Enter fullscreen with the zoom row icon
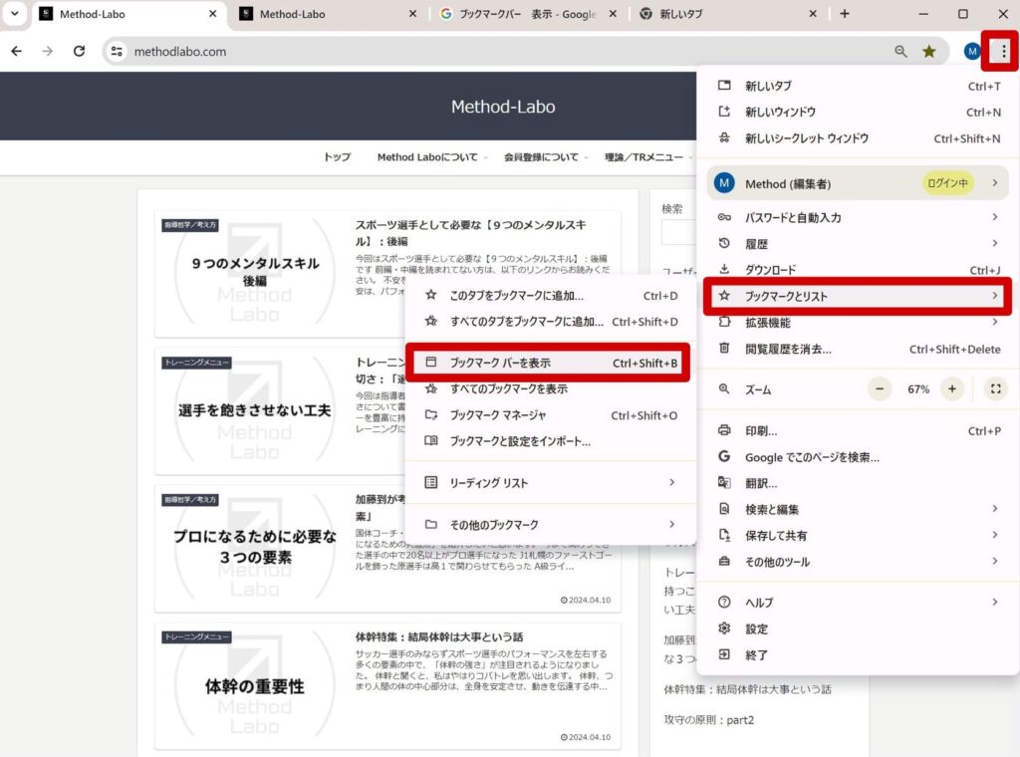This screenshot has width=1020, height=757. click(995, 388)
